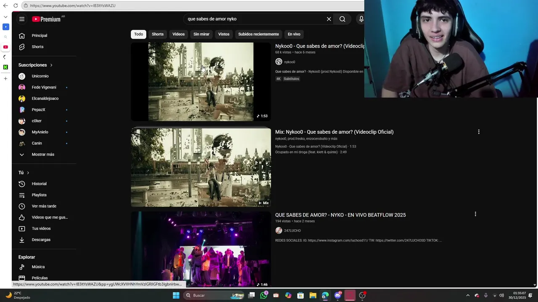Open the Mix Nykoo0 playlist thumbnail
This screenshot has width=538, height=302.
(x=201, y=167)
